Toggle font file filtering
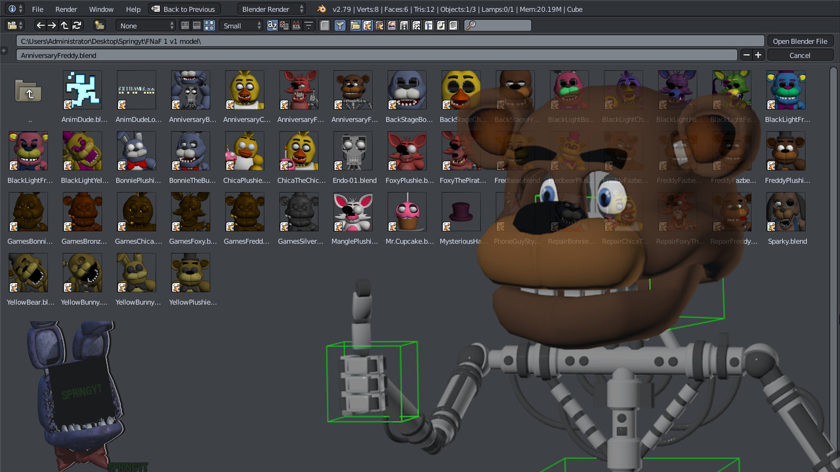Viewport: 840px width, 472px height. click(428, 26)
